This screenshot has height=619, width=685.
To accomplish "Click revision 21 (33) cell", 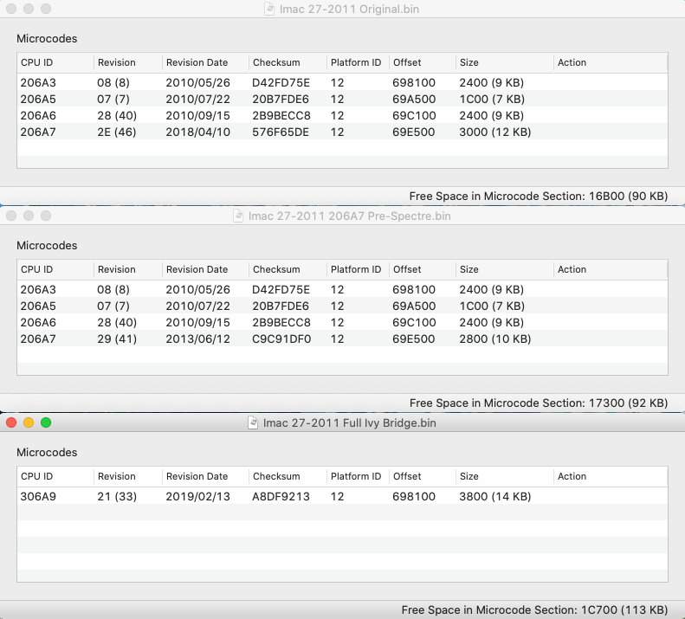I will point(117,496).
